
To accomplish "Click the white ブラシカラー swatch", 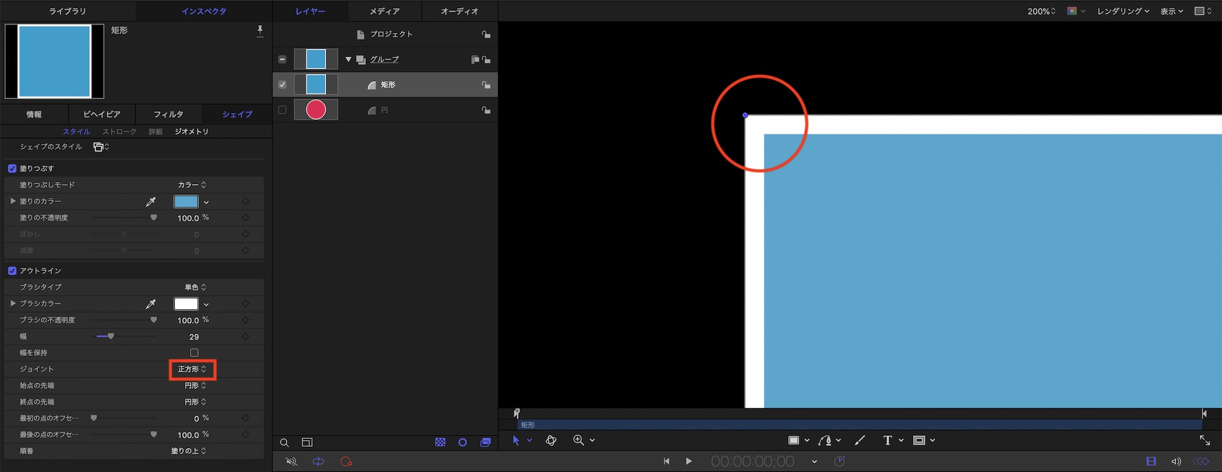I will point(186,304).
